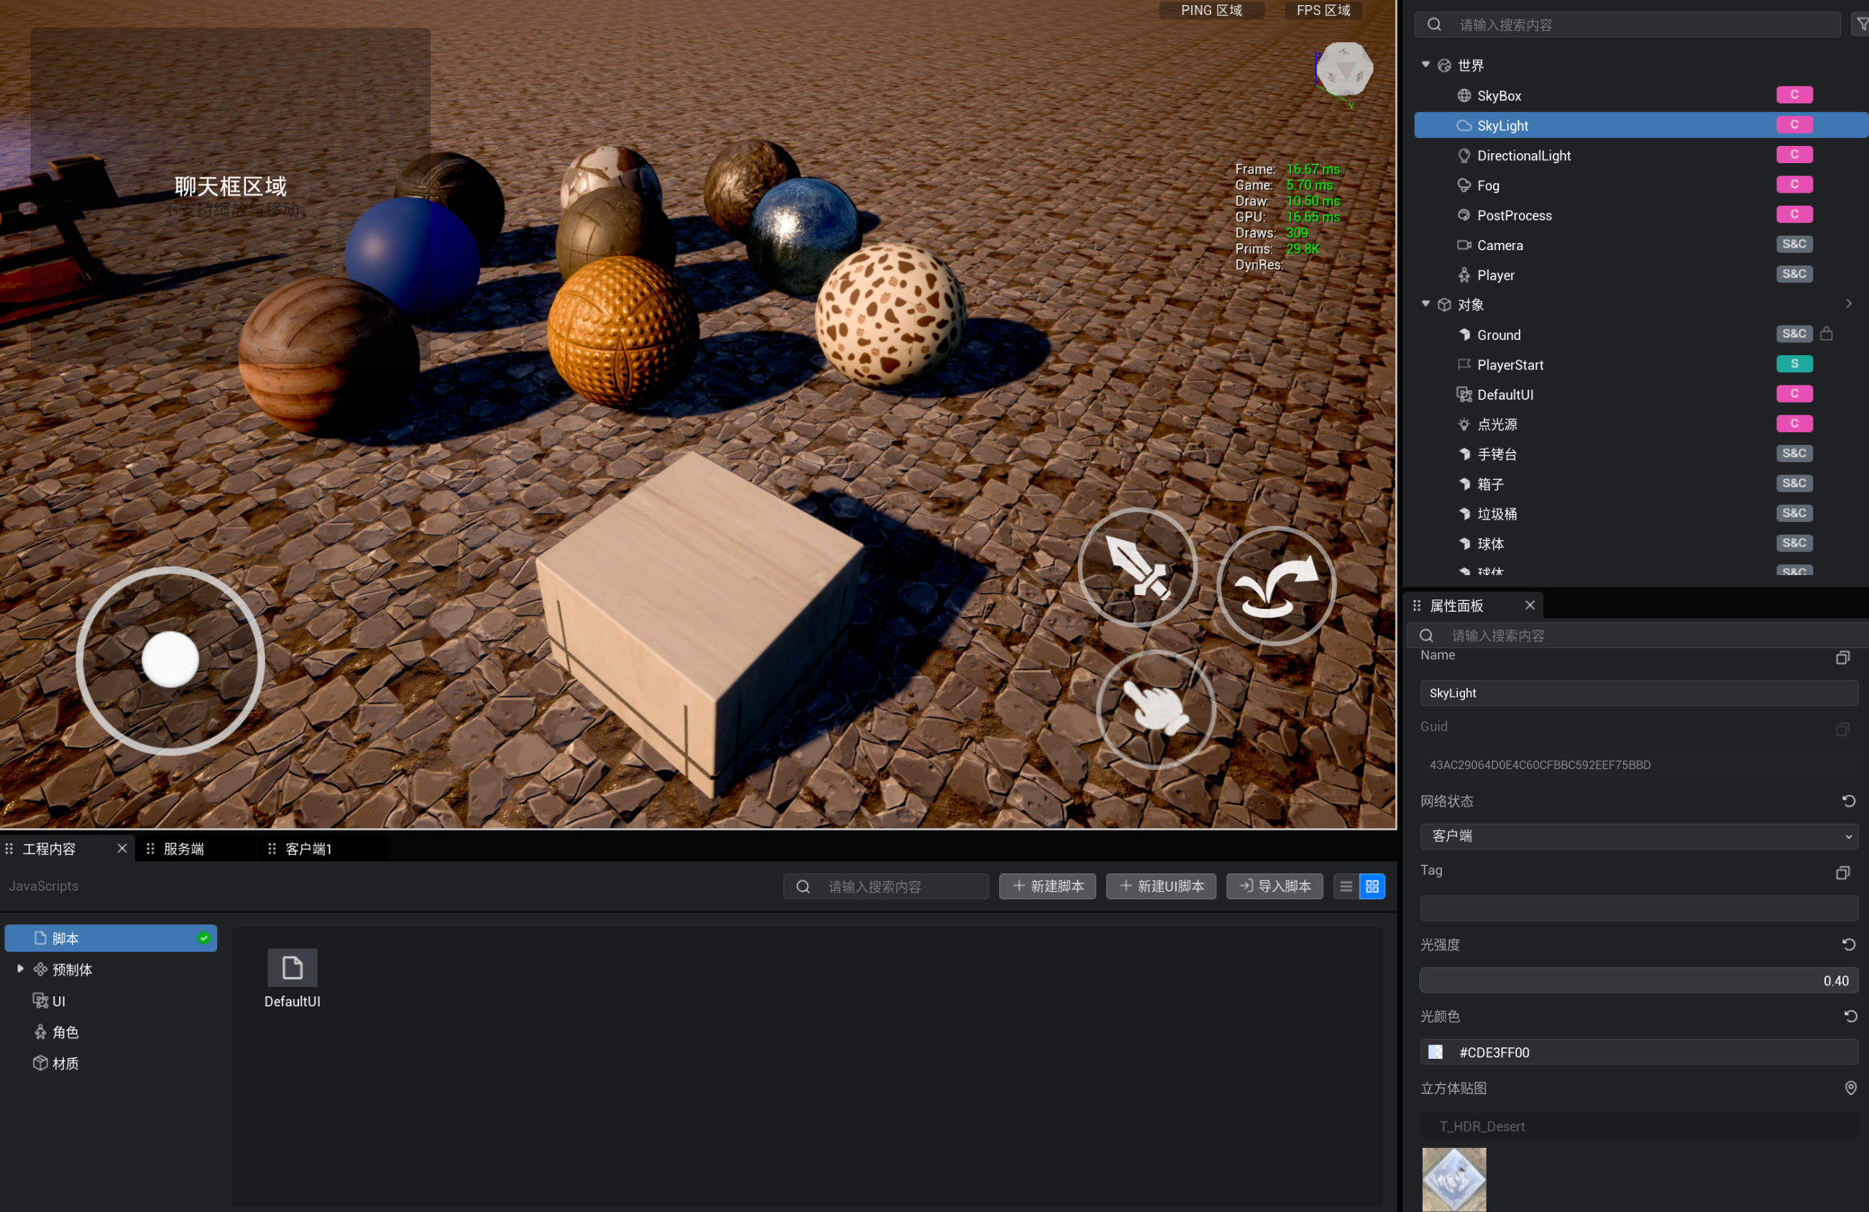
Task: Click the filter icon beside hierarchy search
Action: 1862,24
